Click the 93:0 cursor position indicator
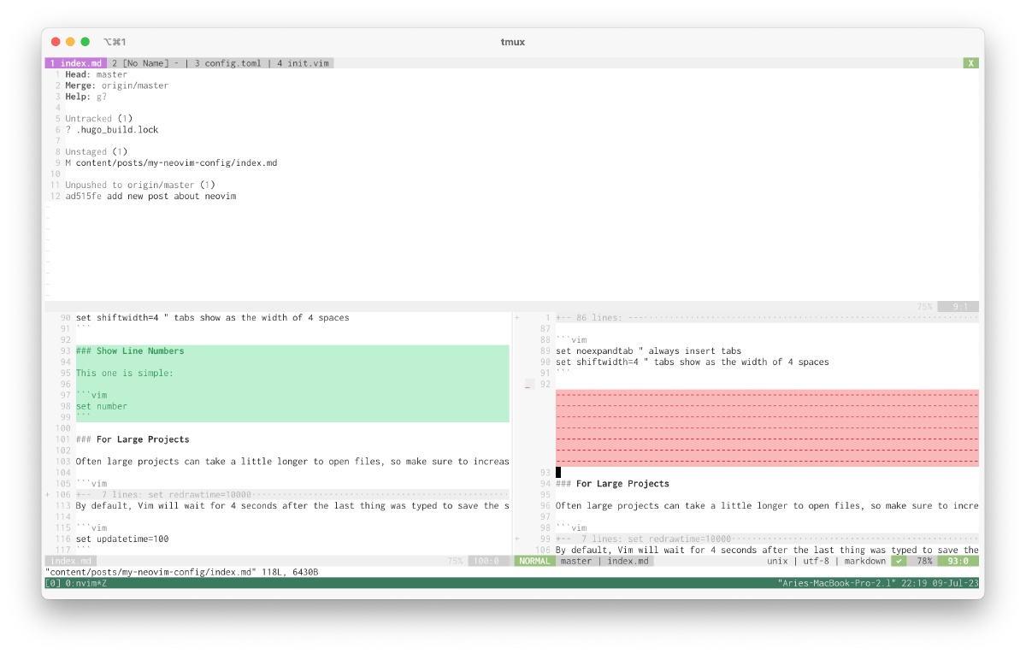 point(957,561)
